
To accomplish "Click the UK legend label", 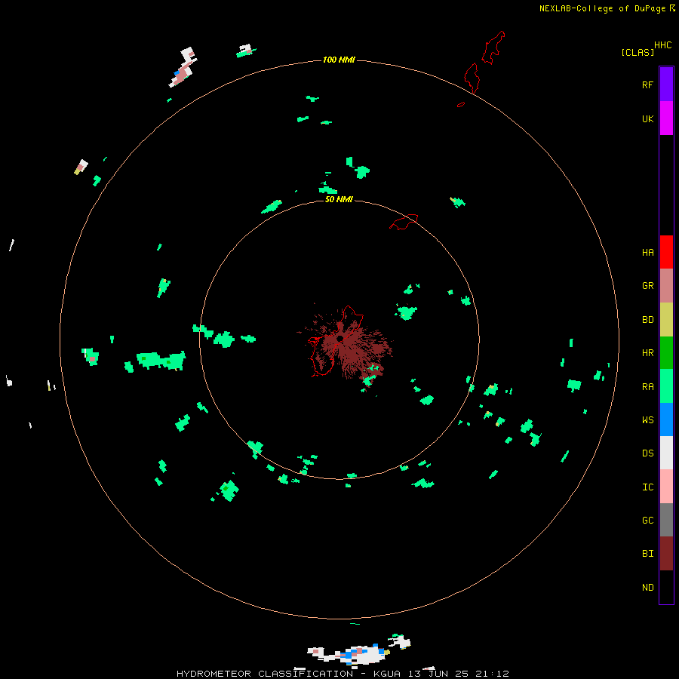I will pos(647,119).
